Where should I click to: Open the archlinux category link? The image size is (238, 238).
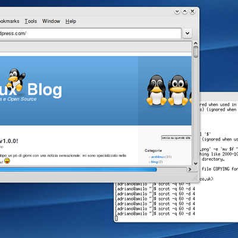(x=158, y=157)
